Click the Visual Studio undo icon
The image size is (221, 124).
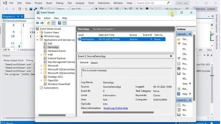[x=41, y=9]
